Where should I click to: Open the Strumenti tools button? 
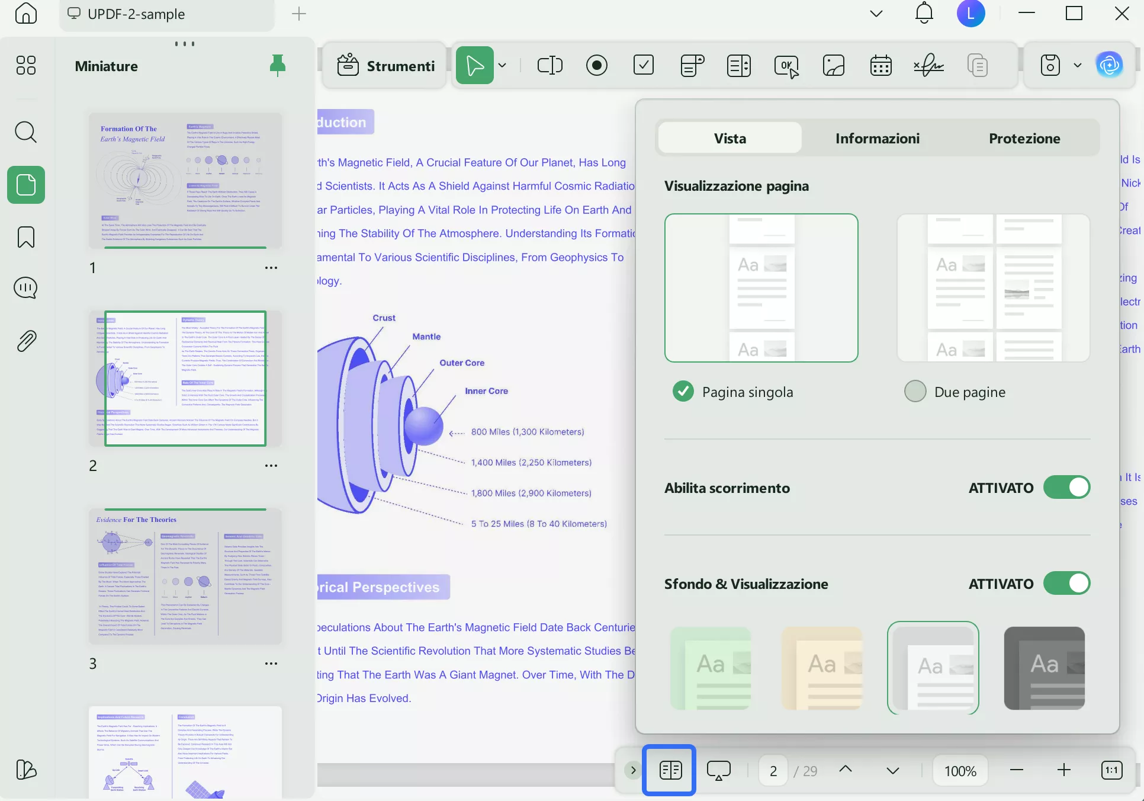385,65
